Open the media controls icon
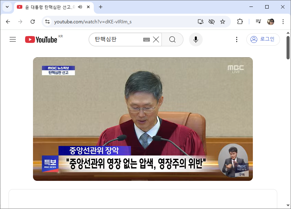The width and height of the screenshot is (291, 209). point(258,22)
